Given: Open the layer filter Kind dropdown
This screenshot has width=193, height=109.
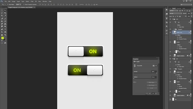Looking at the screenshot, I should click(174, 11).
